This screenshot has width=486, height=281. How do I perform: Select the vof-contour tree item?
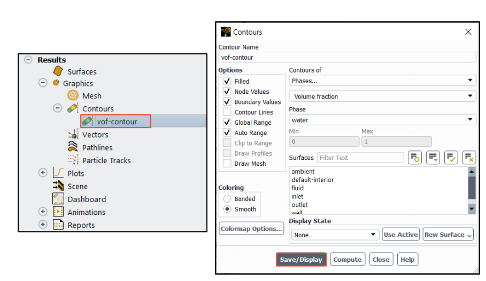tap(117, 122)
